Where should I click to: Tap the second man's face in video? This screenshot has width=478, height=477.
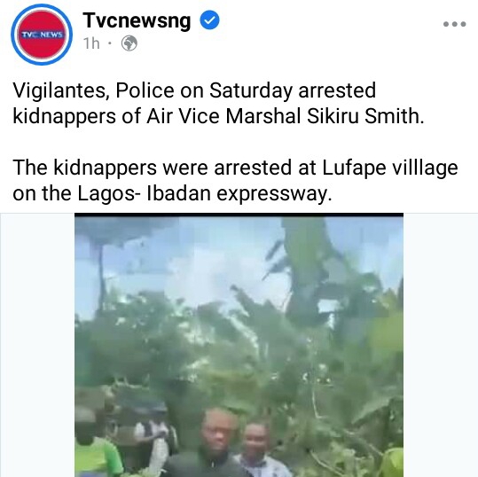point(255,437)
